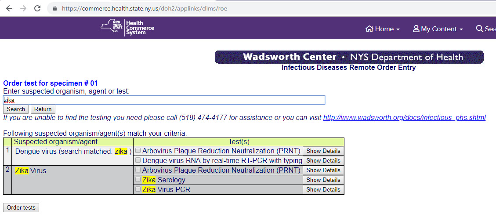The width and height of the screenshot is (496, 221).
Task: Click the Search magnifier icon in header
Action: pos(479,29)
